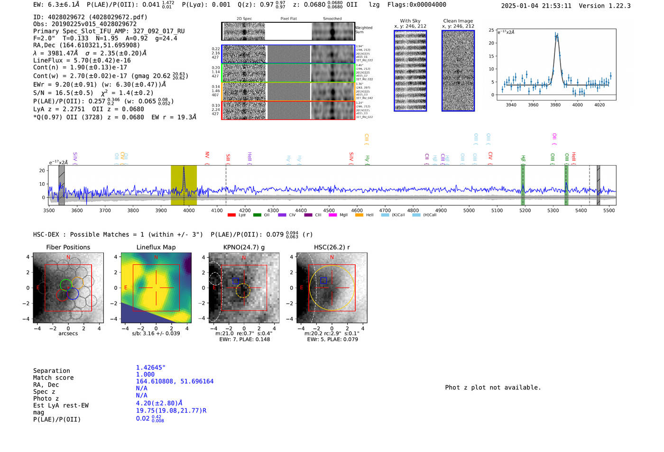Click the Clean Image panel
Screen dimensions: 664x452
[x=458, y=71]
